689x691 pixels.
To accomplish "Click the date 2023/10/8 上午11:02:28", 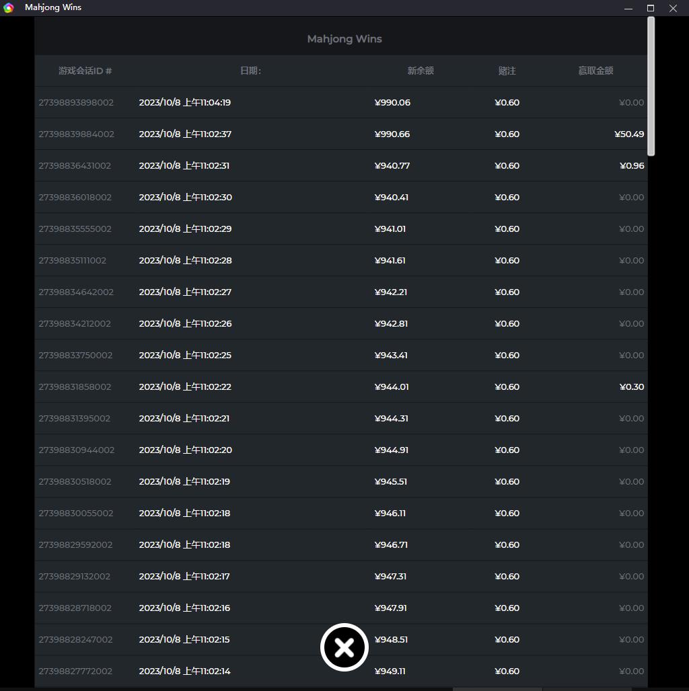I will click(x=185, y=260).
